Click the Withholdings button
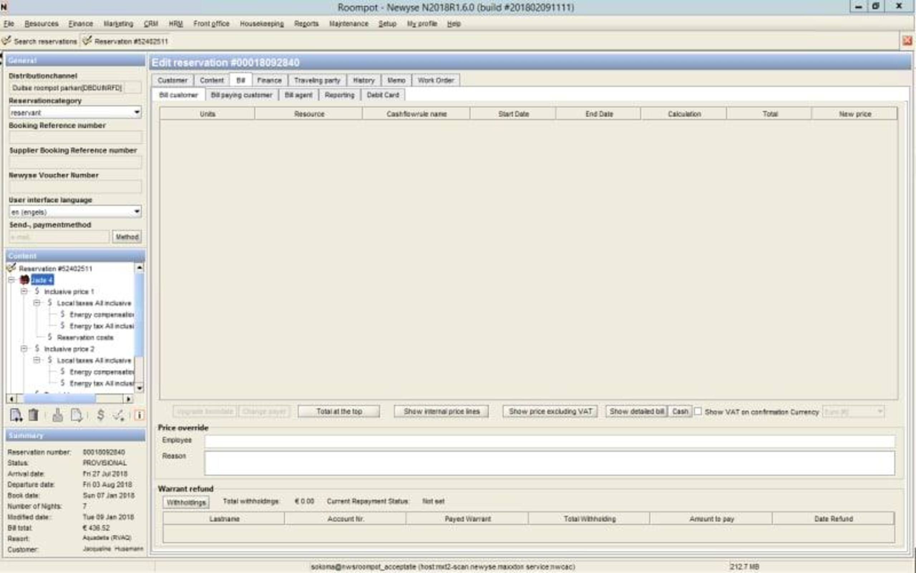916x573 pixels. click(x=186, y=503)
